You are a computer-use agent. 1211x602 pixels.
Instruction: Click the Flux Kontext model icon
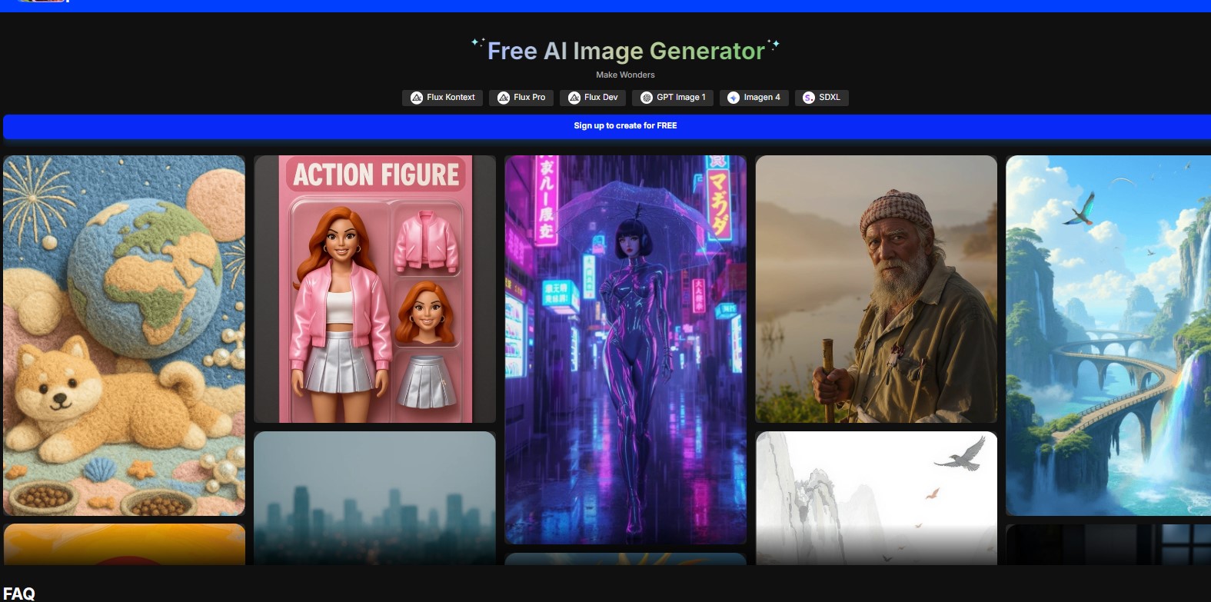click(x=417, y=98)
